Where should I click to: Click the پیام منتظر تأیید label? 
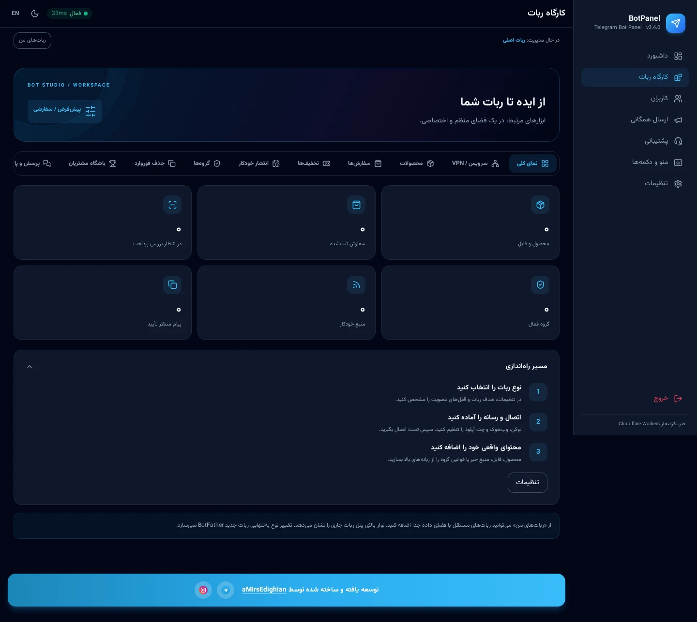[165, 324]
